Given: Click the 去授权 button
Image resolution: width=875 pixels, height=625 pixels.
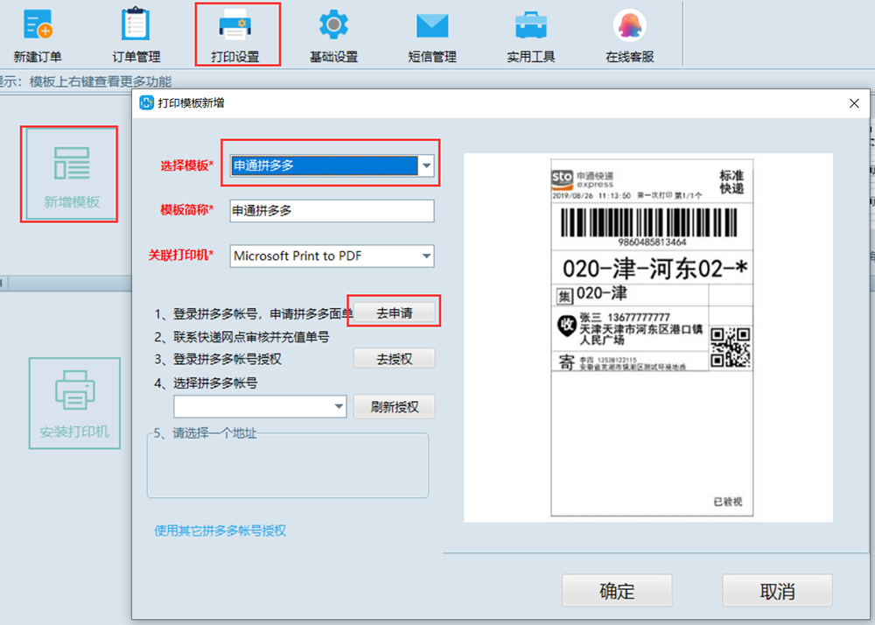Looking at the screenshot, I should pos(395,359).
